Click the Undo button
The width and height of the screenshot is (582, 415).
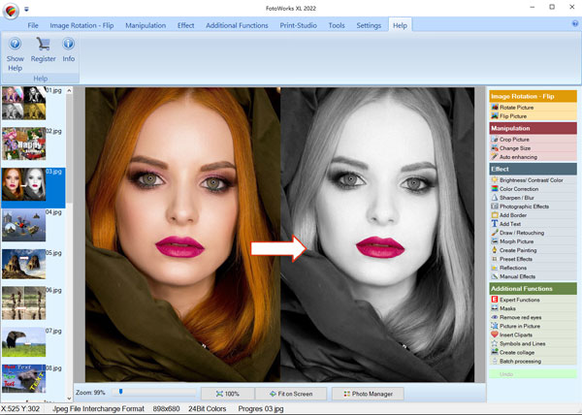(x=533, y=374)
